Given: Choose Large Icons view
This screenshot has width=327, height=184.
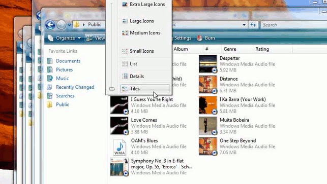Looking at the screenshot, I should pos(145,21).
